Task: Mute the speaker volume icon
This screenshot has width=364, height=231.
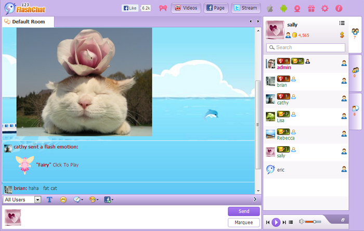Action: pos(302,222)
